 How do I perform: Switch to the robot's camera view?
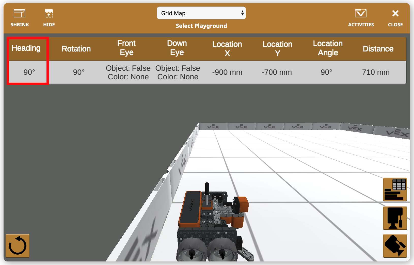[x=395, y=218]
